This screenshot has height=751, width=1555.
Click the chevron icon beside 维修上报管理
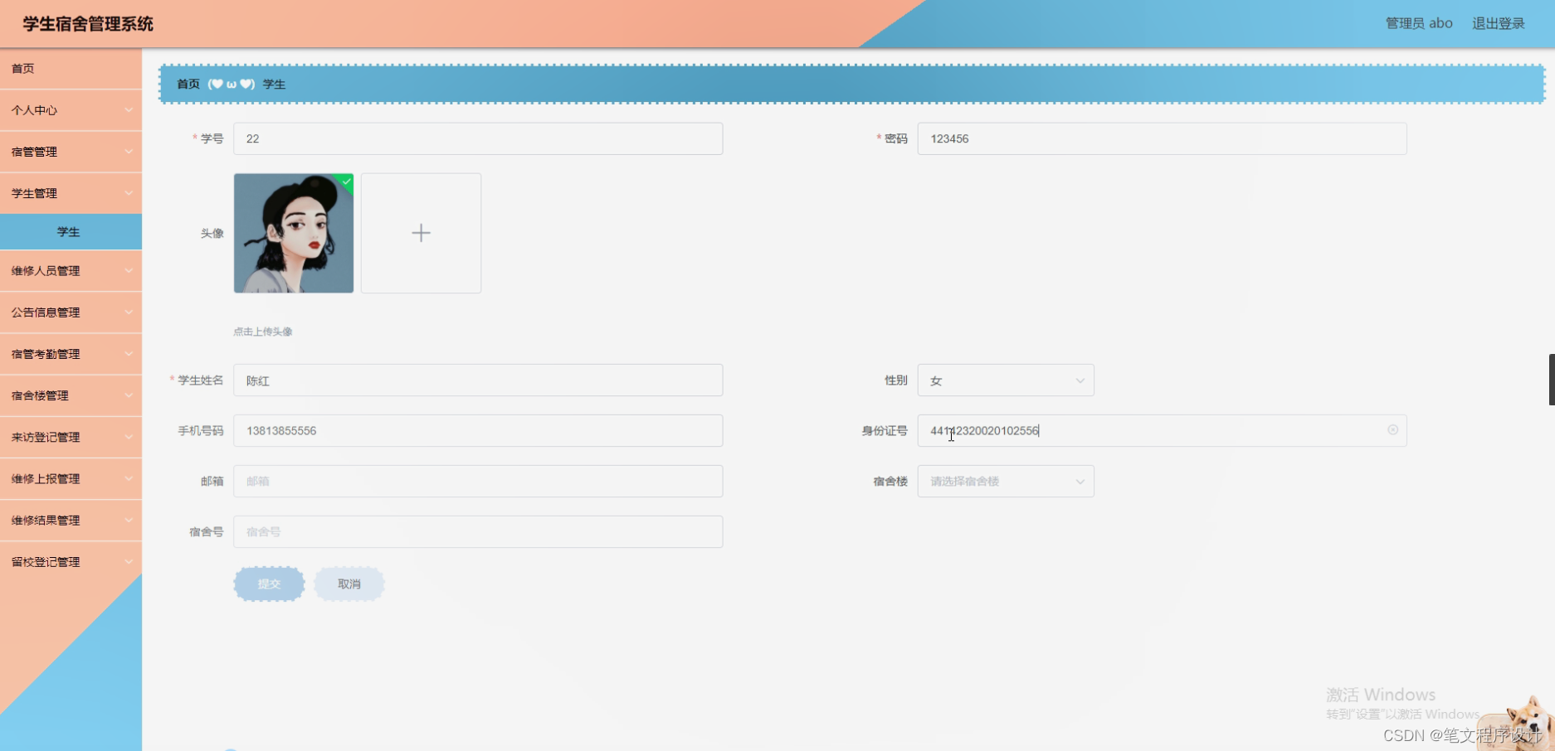tap(129, 478)
